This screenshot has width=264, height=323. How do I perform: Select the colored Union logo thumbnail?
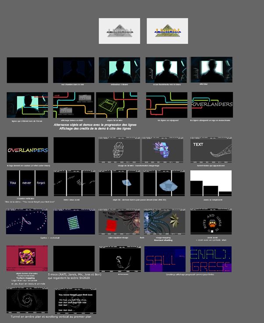click(x=167, y=31)
